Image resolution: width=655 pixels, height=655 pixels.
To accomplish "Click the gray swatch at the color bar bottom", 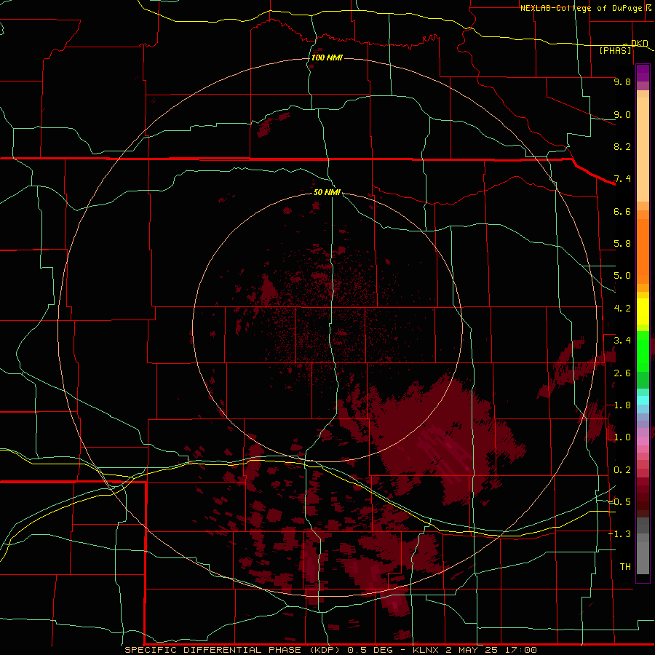I will [643, 560].
